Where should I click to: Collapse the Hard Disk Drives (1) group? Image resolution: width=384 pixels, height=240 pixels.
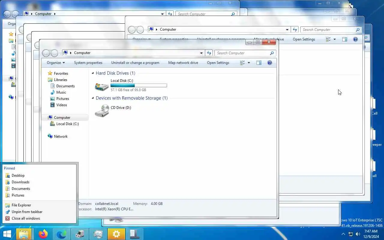point(93,73)
